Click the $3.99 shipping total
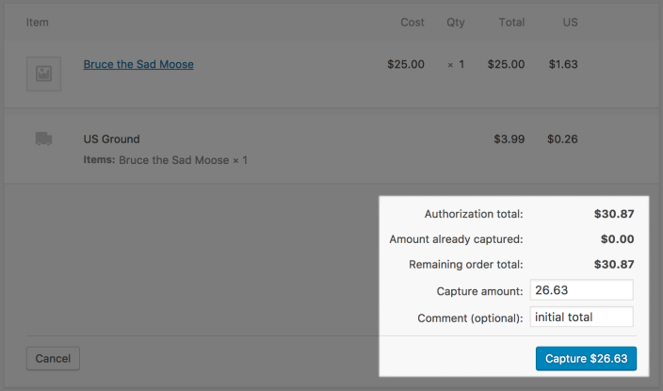This screenshot has width=663, height=391. pyautogui.click(x=509, y=139)
